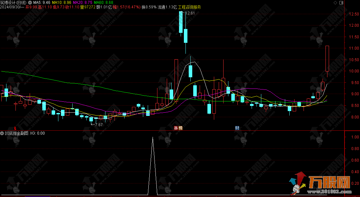Select the MA10: 8.96 label

62,3
